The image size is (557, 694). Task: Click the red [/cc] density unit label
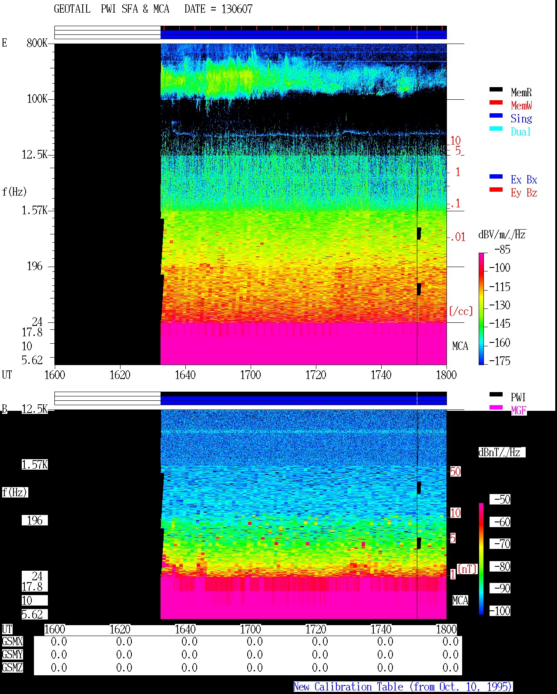[x=461, y=311]
